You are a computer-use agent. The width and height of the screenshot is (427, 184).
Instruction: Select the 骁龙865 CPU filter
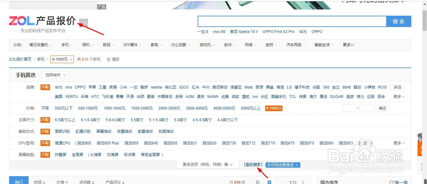click(83, 143)
